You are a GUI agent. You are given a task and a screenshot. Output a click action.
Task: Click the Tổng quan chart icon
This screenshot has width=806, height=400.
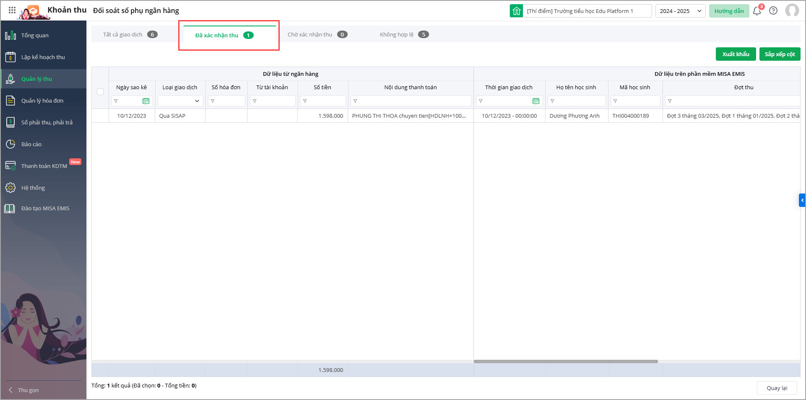pos(10,36)
